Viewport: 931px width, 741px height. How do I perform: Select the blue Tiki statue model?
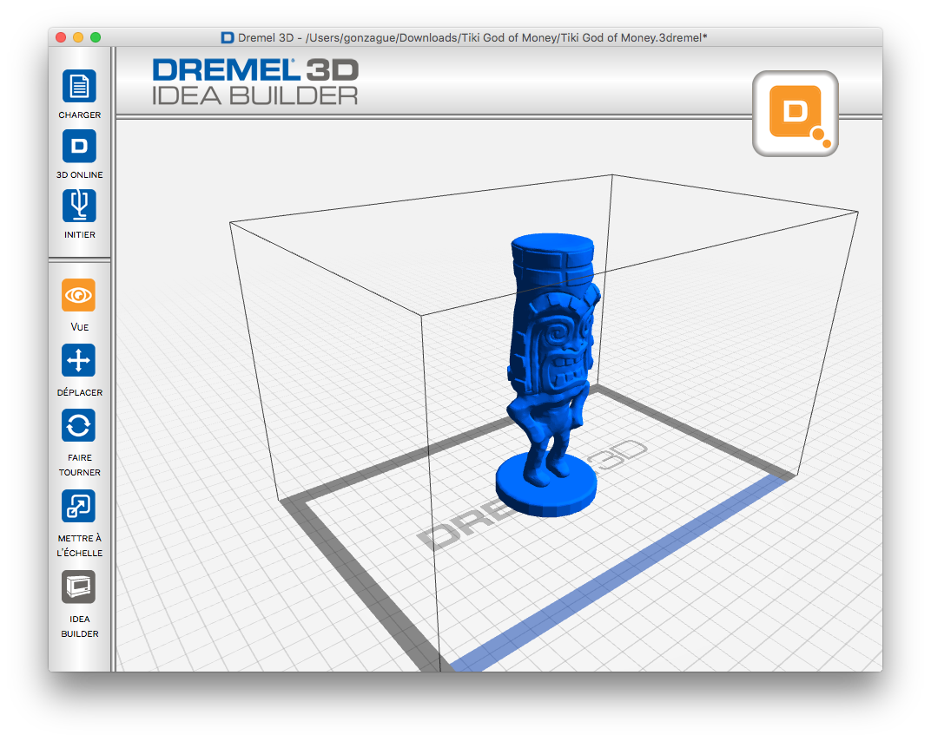[550, 364]
